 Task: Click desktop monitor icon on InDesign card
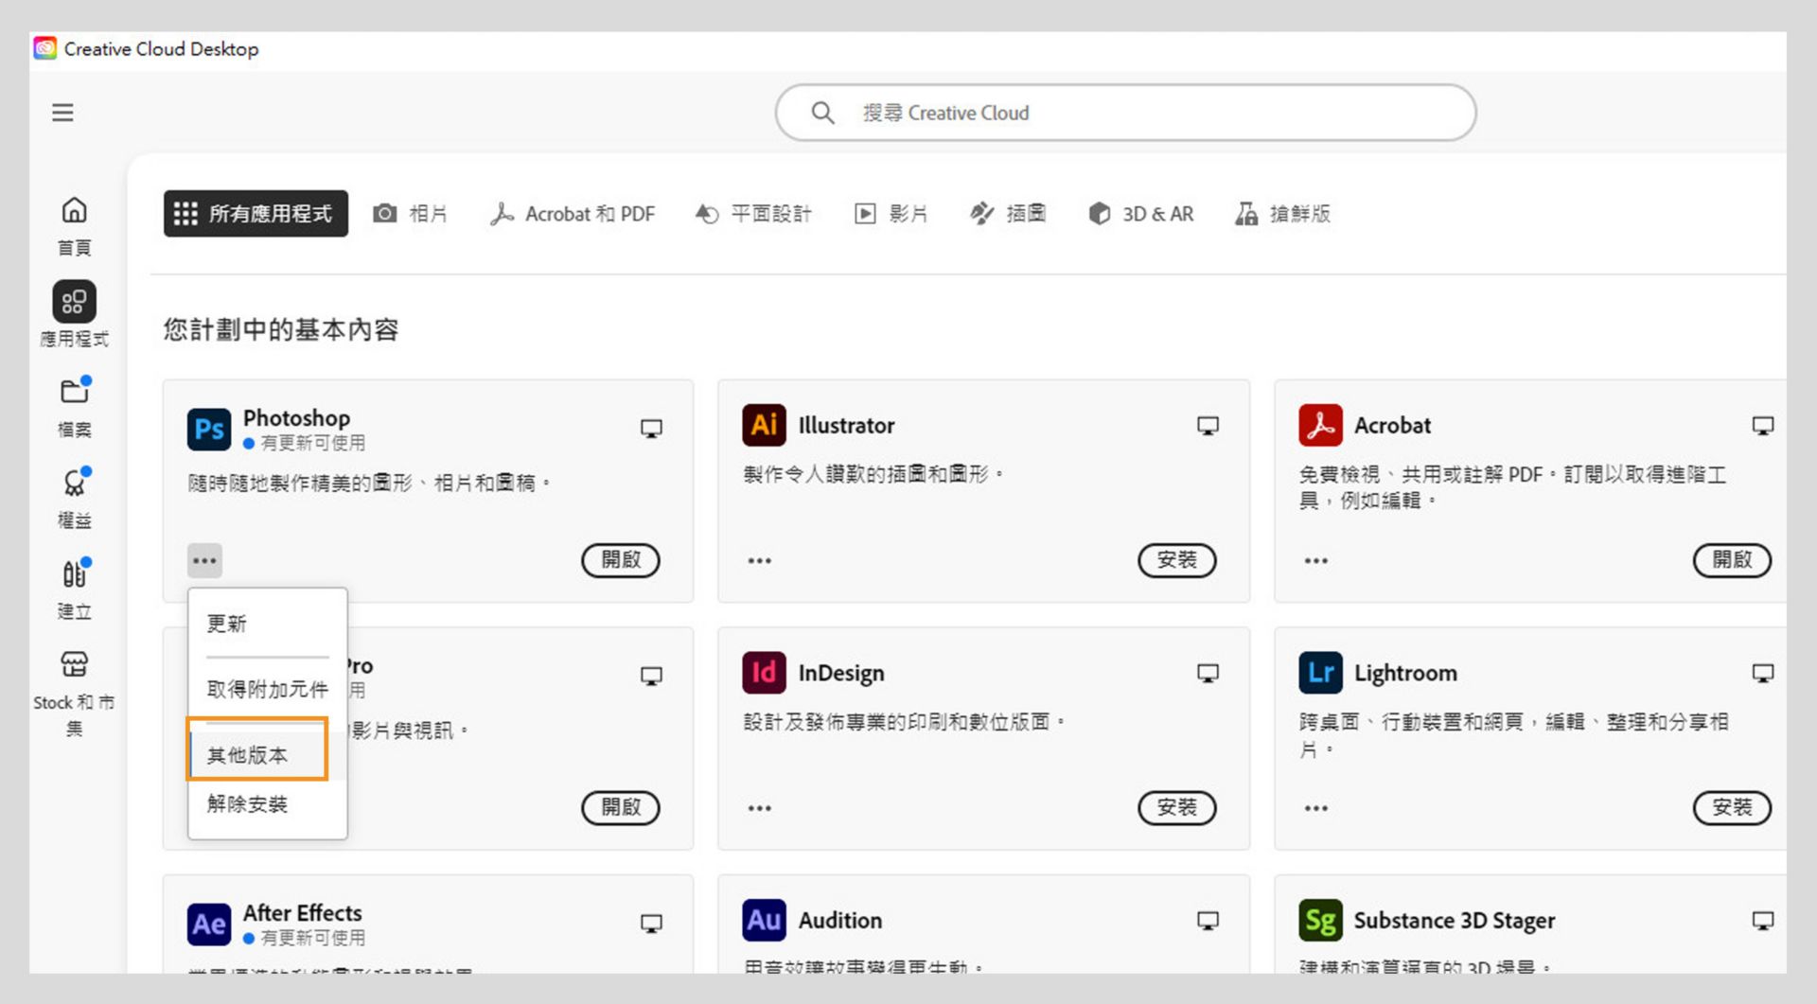[1208, 674]
